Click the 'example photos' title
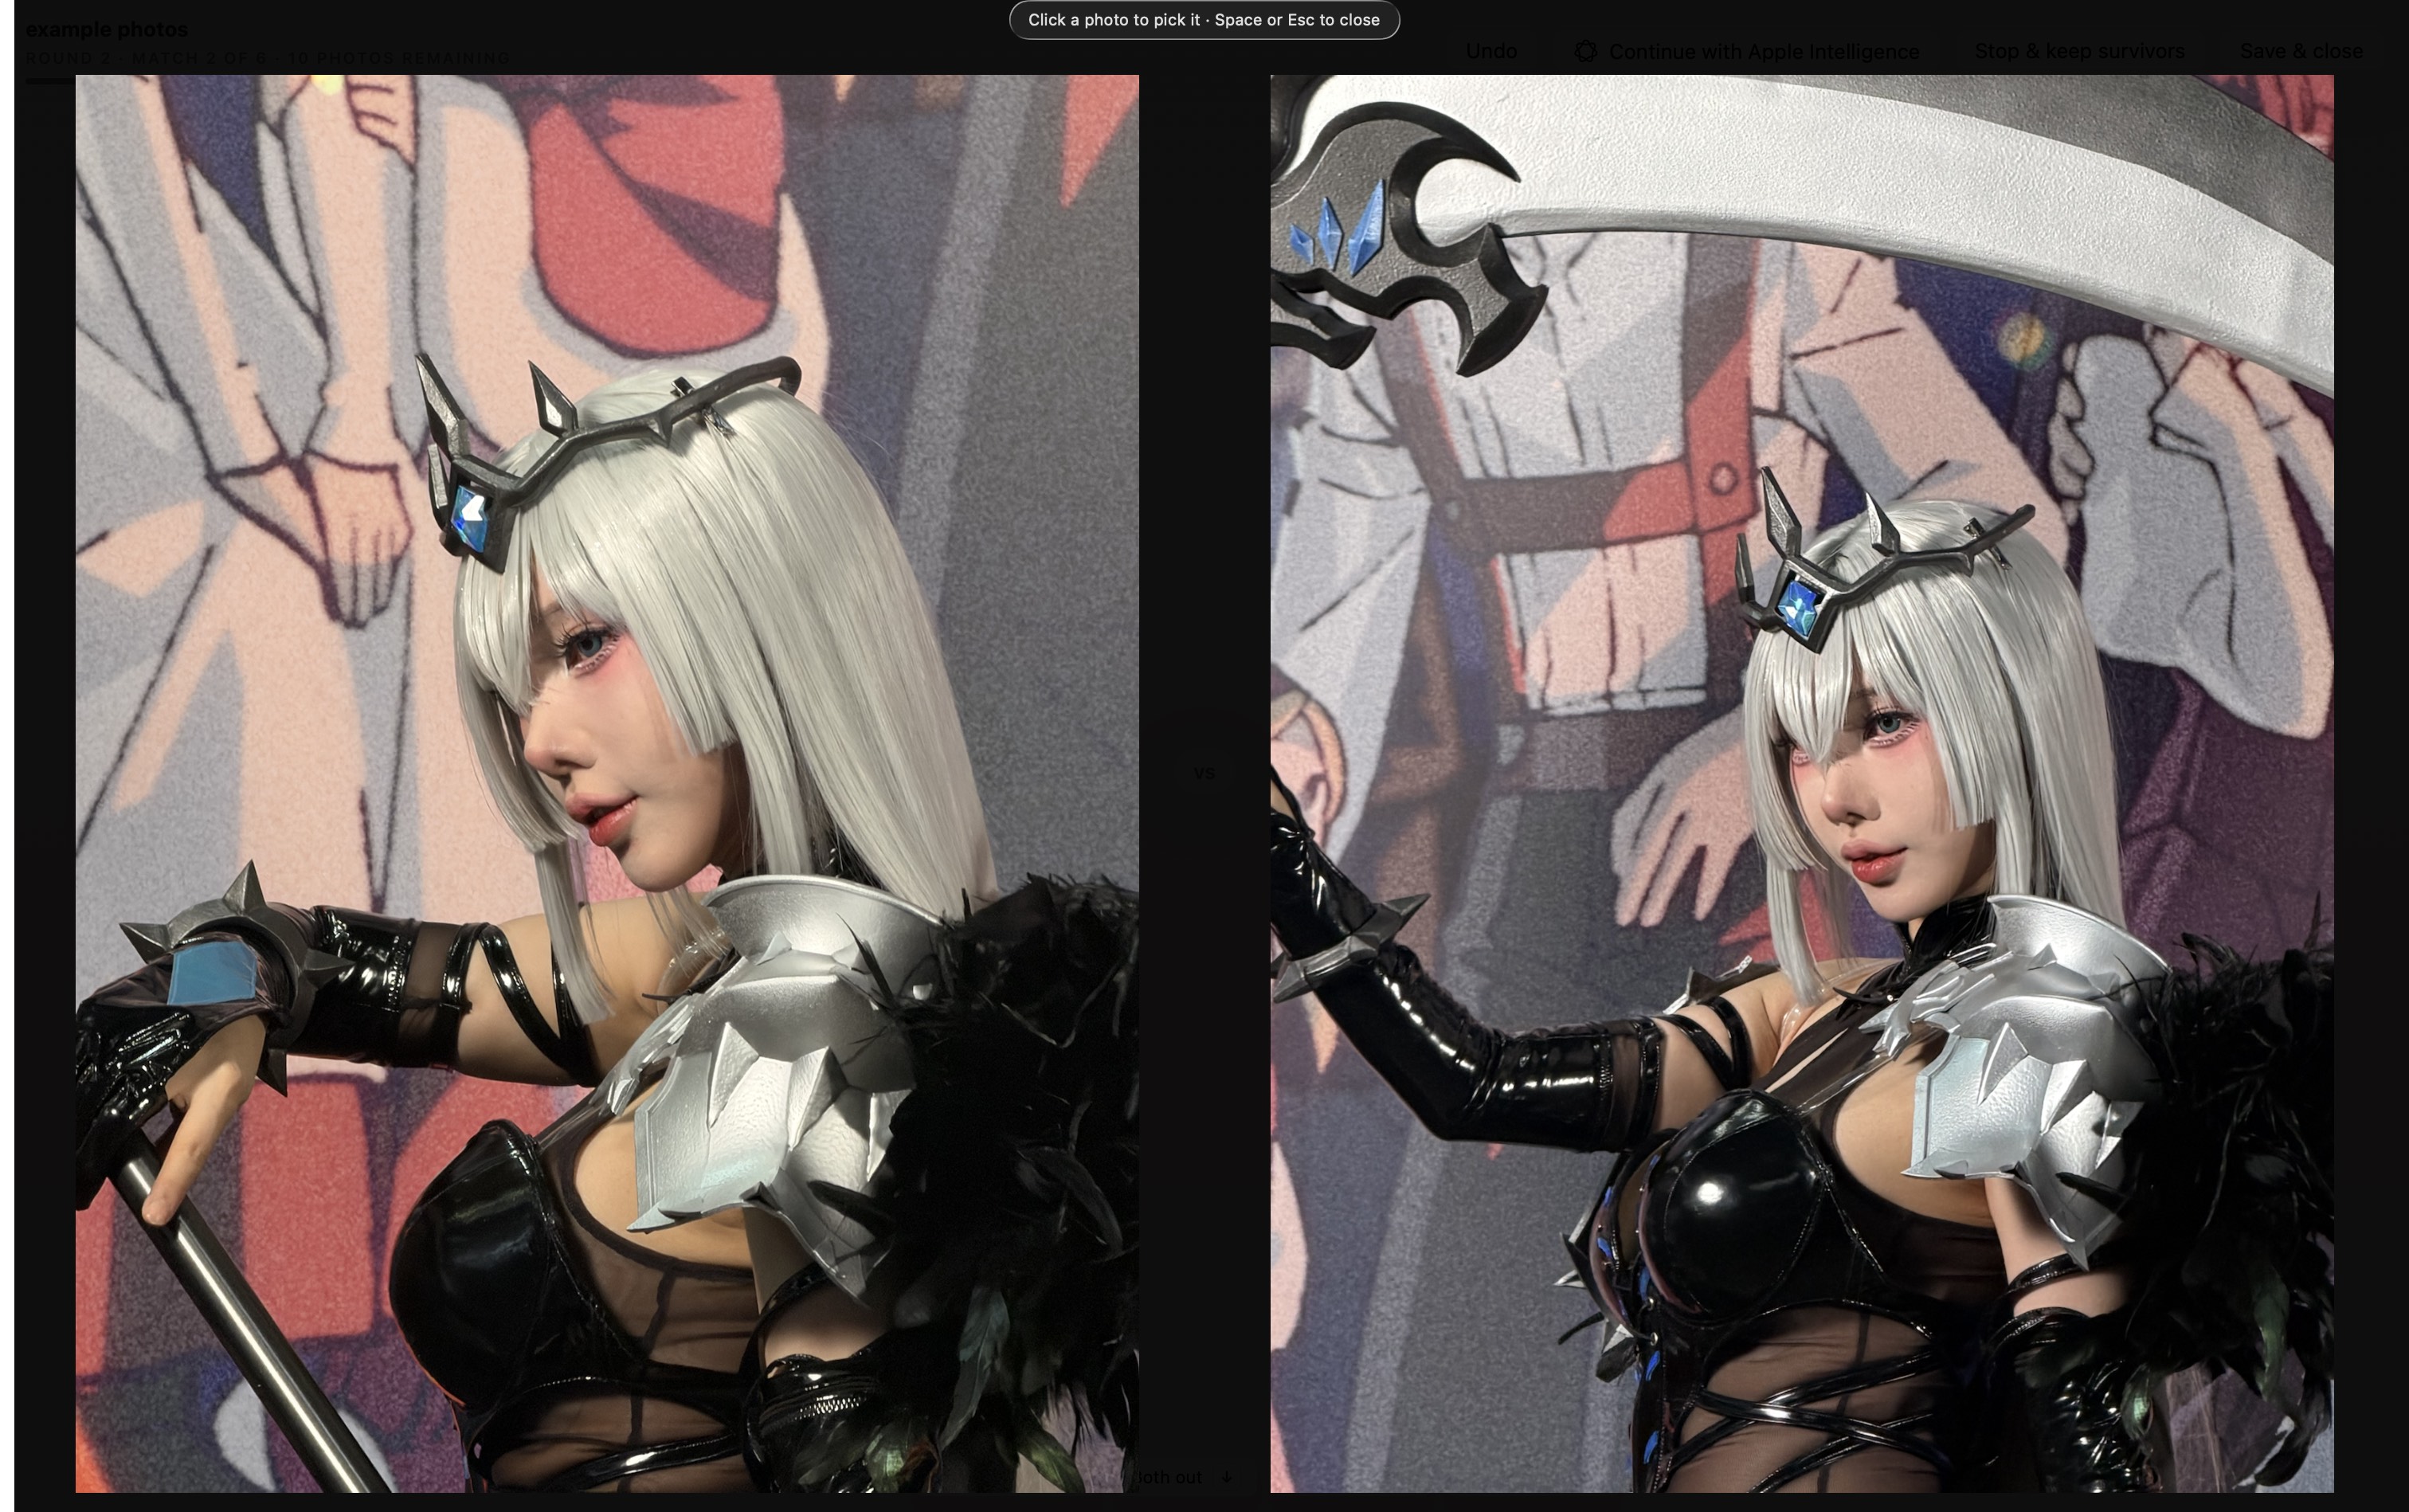This screenshot has width=2409, height=1512. 106,29
